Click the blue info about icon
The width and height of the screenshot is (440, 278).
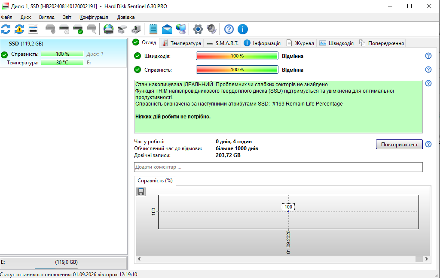tap(243, 29)
